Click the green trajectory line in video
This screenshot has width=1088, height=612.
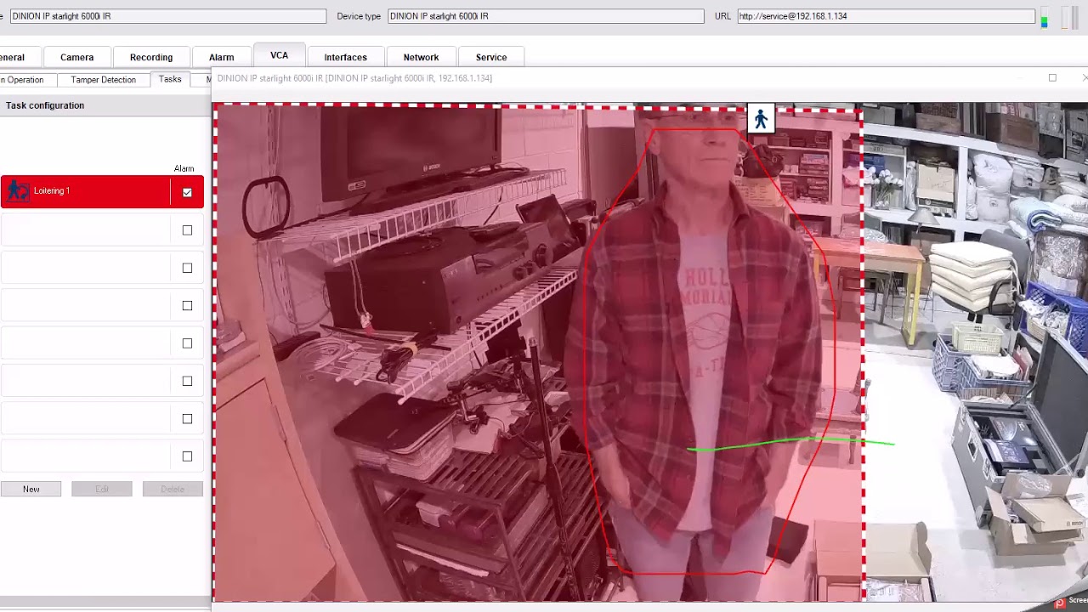click(x=790, y=444)
